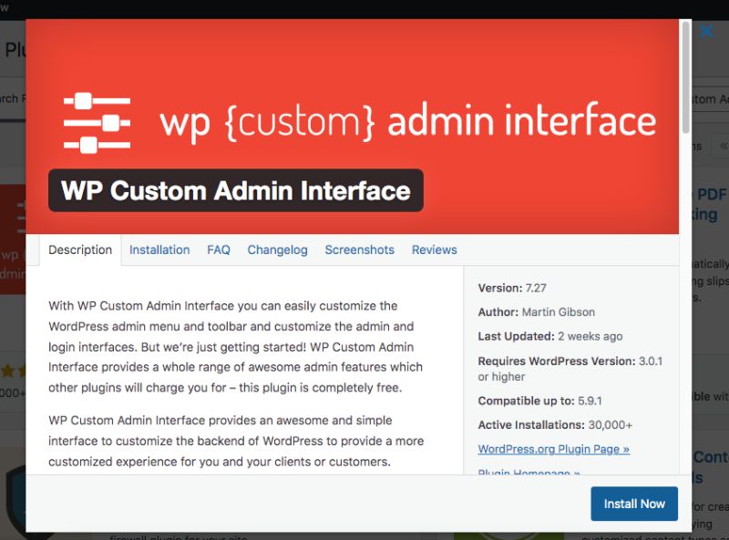The image size is (729, 540).
Task: Click the Install Now button
Action: [633, 504]
